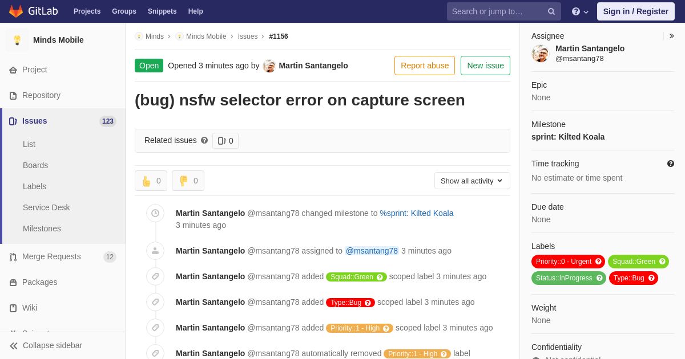Click the author avatar next to Opened

point(269,66)
